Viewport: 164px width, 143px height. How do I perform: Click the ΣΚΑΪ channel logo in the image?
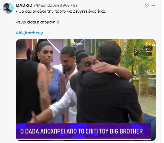(x=150, y=45)
